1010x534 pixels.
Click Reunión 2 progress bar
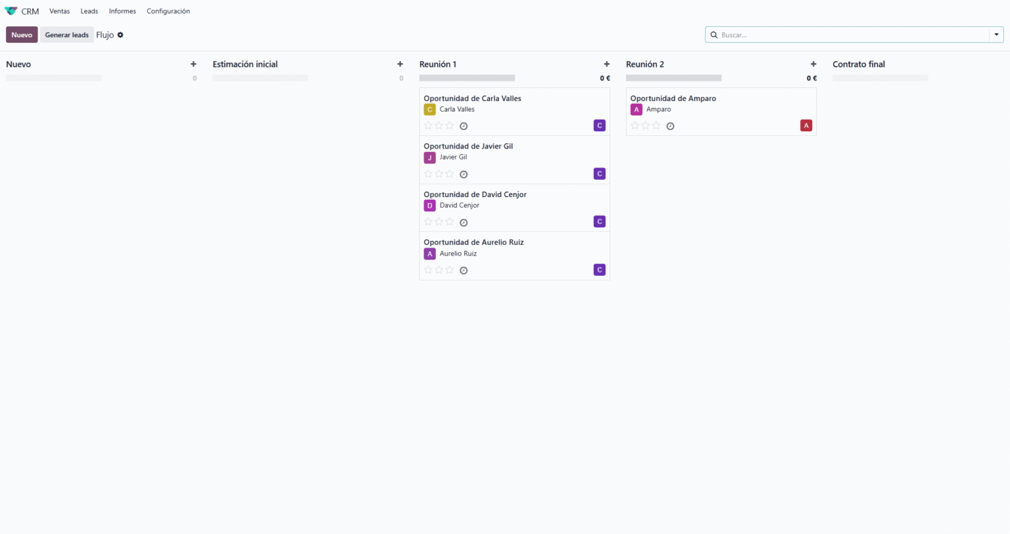pyautogui.click(x=673, y=78)
